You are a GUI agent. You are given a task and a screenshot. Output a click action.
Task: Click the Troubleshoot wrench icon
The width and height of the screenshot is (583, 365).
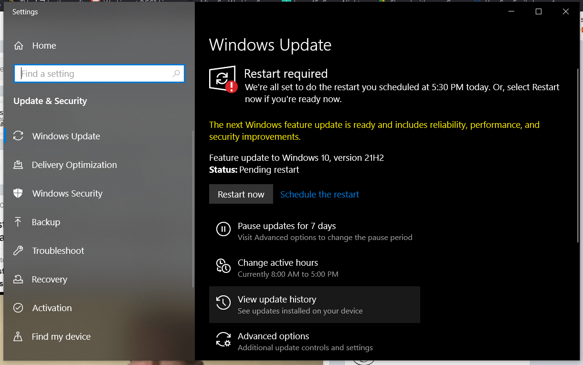(18, 250)
